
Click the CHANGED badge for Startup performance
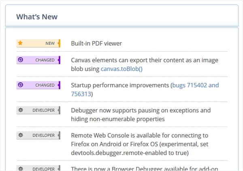[x=38, y=85]
